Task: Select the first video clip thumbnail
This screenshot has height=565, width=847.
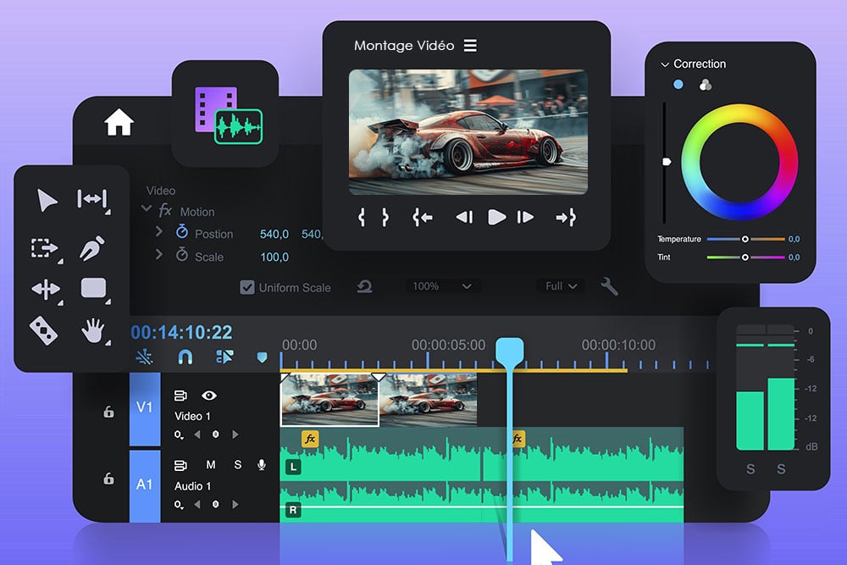Action: [x=329, y=400]
